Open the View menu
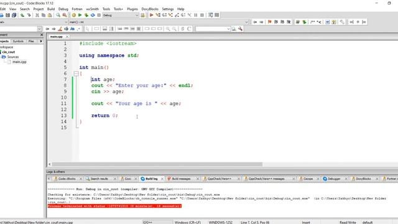 pos(12,9)
